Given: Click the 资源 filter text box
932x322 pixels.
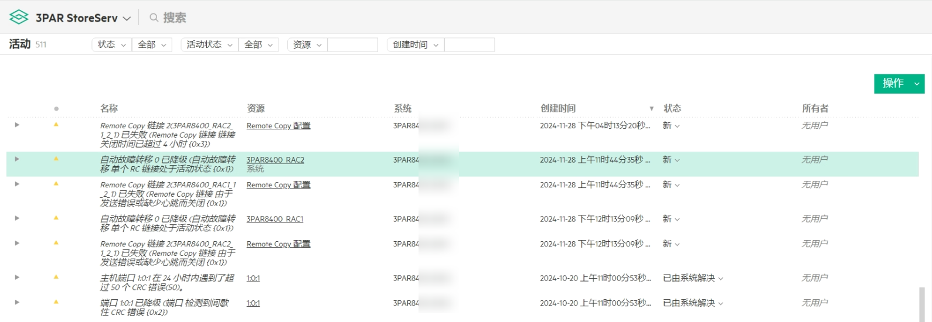Looking at the screenshot, I should [353, 44].
